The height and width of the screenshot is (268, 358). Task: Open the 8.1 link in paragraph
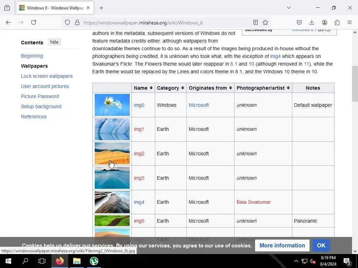[234, 64]
